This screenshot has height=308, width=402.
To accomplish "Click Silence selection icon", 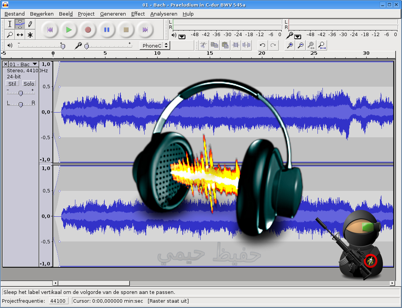I will pos(246,45).
